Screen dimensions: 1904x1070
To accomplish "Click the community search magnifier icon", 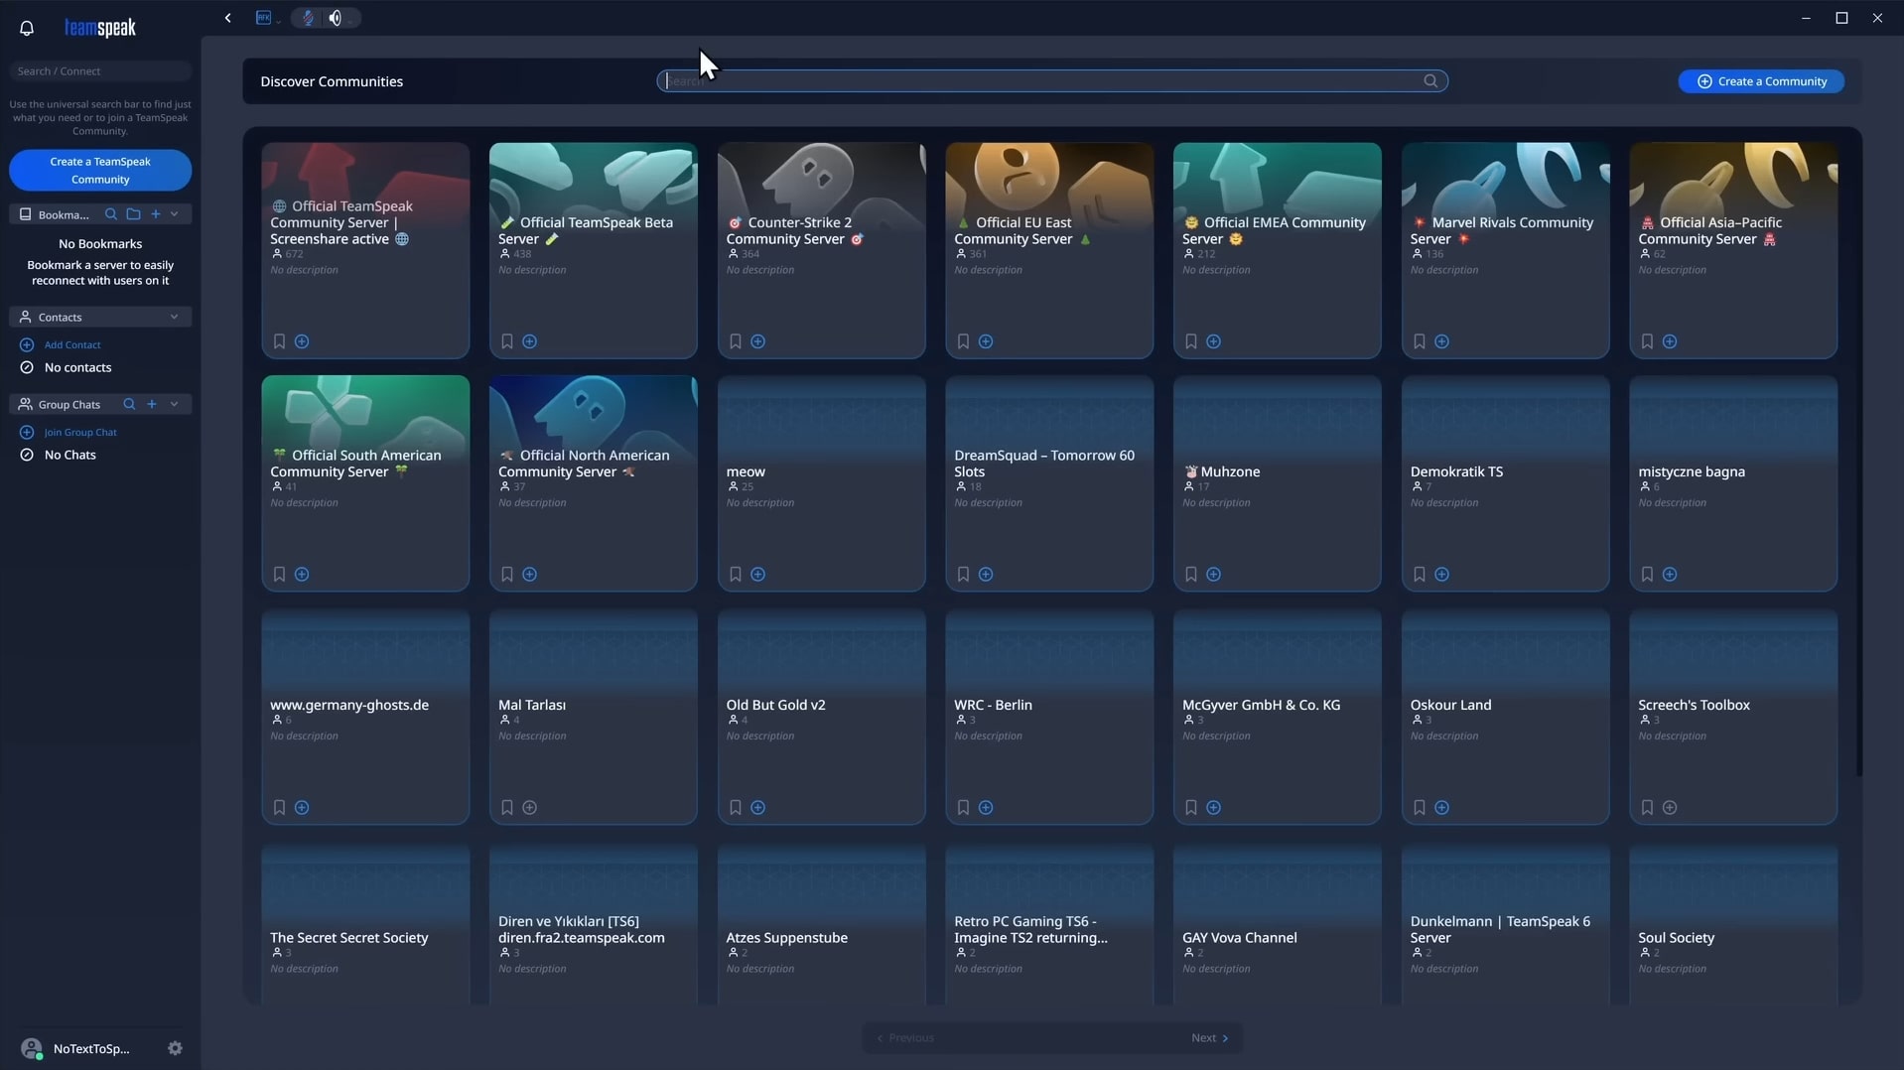I will pos(1430,81).
